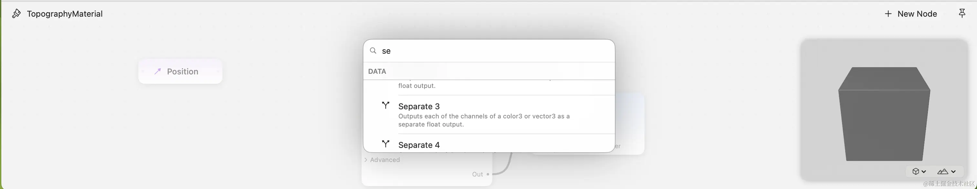Image resolution: width=977 pixels, height=189 pixels.
Task: Select the Position node on the canvas
Action: (180, 71)
